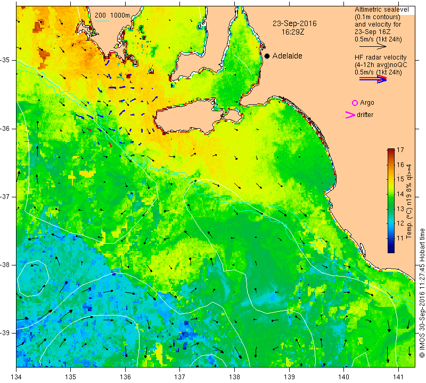
Task: Click the 'drifter' legend label
Action: (365, 115)
